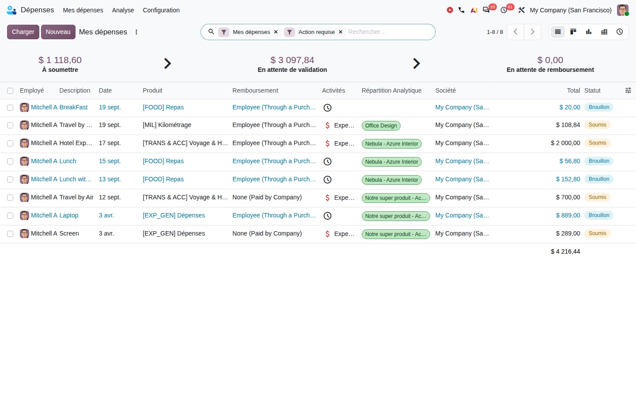Click the Nouveau button
The height and width of the screenshot is (397, 636).
(58, 32)
